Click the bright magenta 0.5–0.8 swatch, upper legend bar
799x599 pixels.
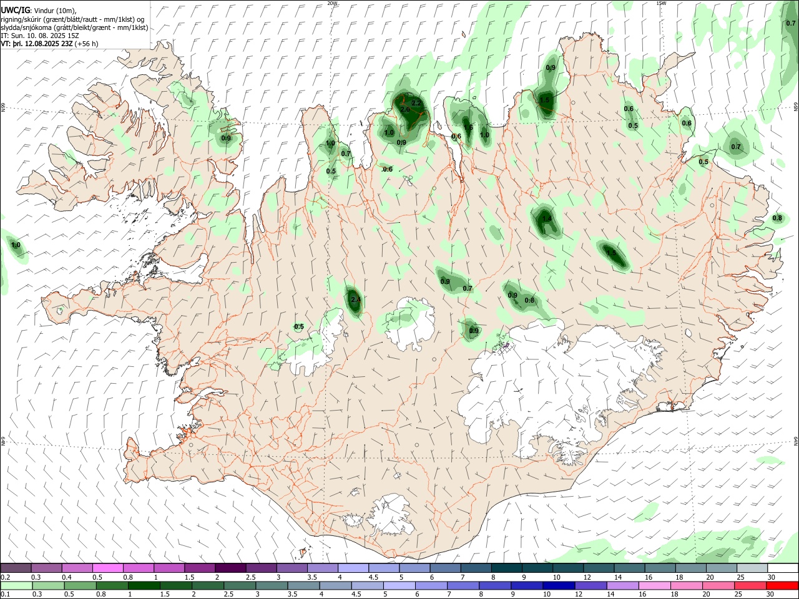pos(108,568)
